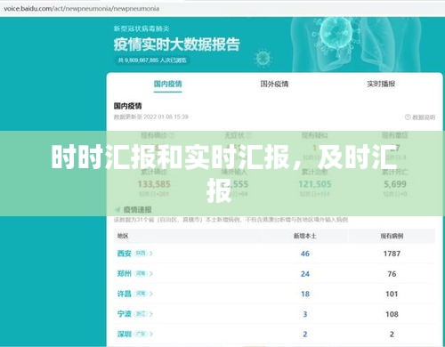Expand the chevron beside 许昌
The image size is (445, 347).
pyautogui.click(x=151, y=294)
